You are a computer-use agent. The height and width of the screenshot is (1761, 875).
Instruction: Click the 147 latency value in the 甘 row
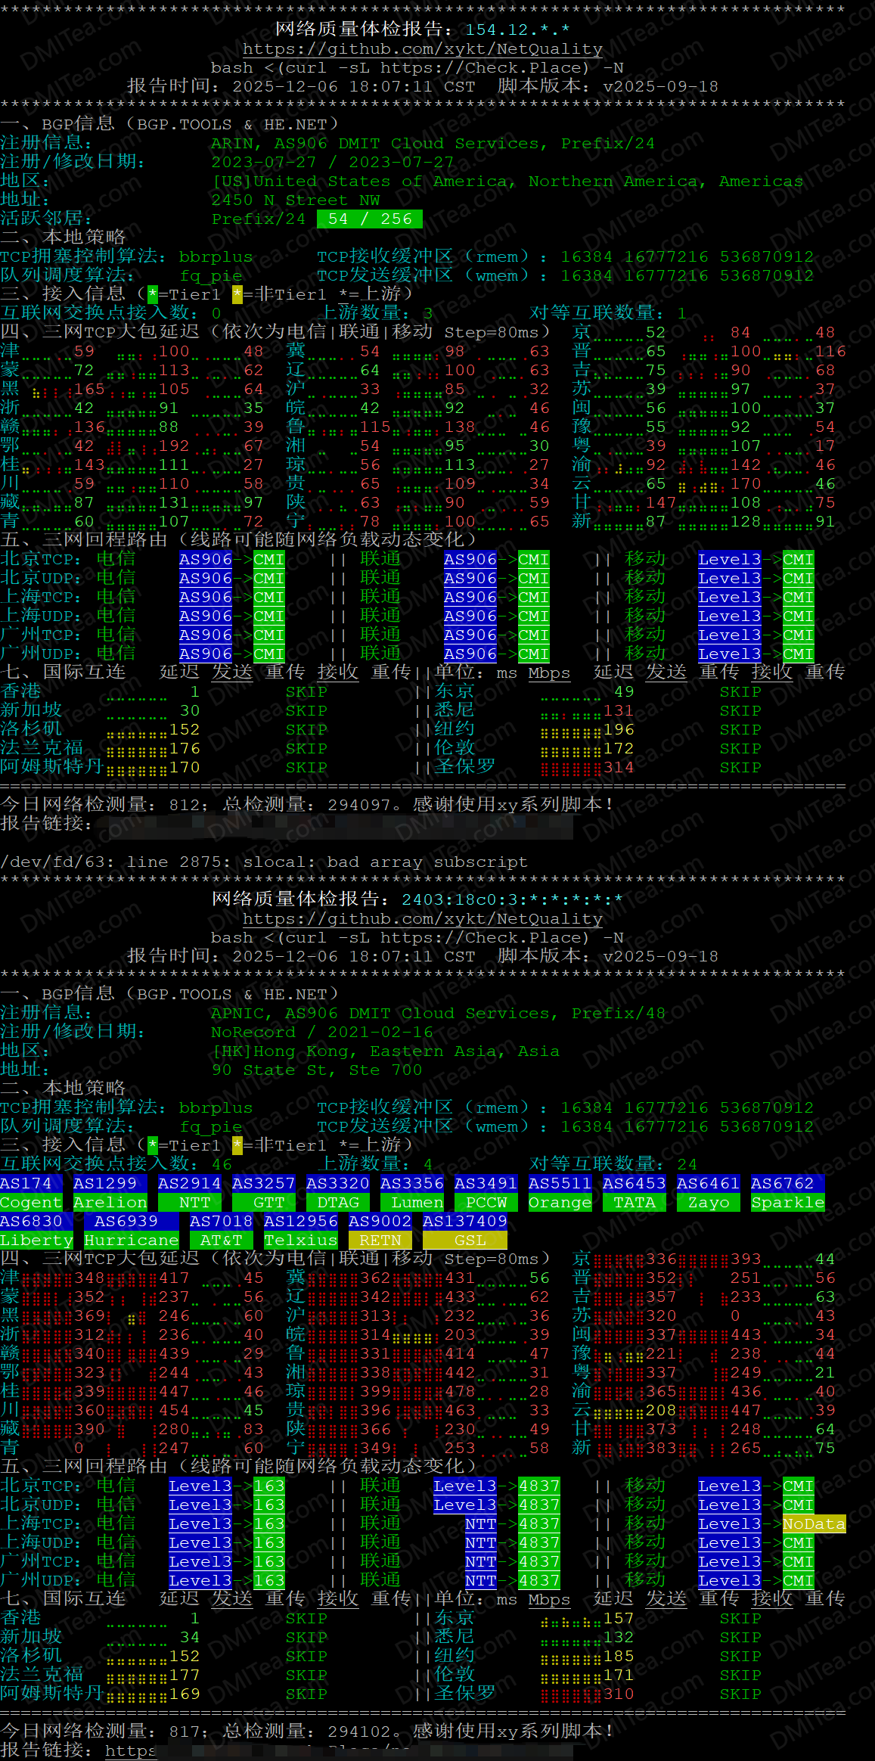pyautogui.click(x=661, y=503)
